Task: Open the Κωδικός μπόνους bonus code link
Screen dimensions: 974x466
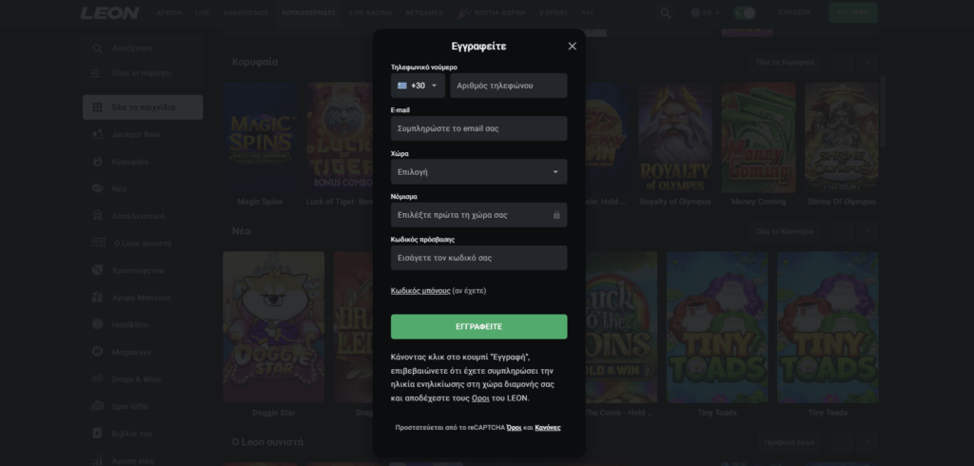Action: (x=420, y=291)
